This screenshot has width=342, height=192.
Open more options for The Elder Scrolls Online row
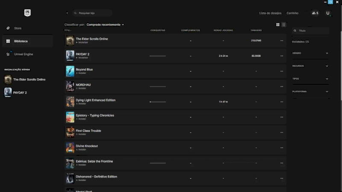(282, 41)
